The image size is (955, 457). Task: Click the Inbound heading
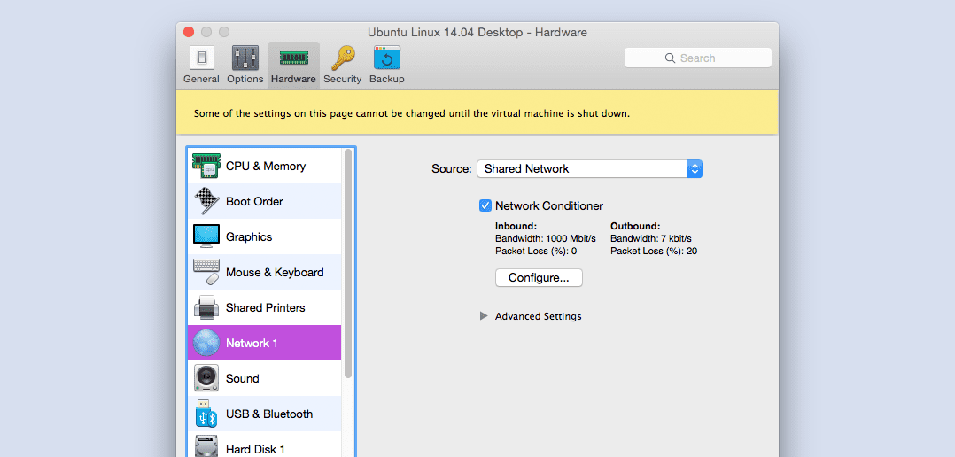coord(516,226)
